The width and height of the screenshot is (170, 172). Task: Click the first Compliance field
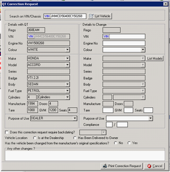coord(109,125)
